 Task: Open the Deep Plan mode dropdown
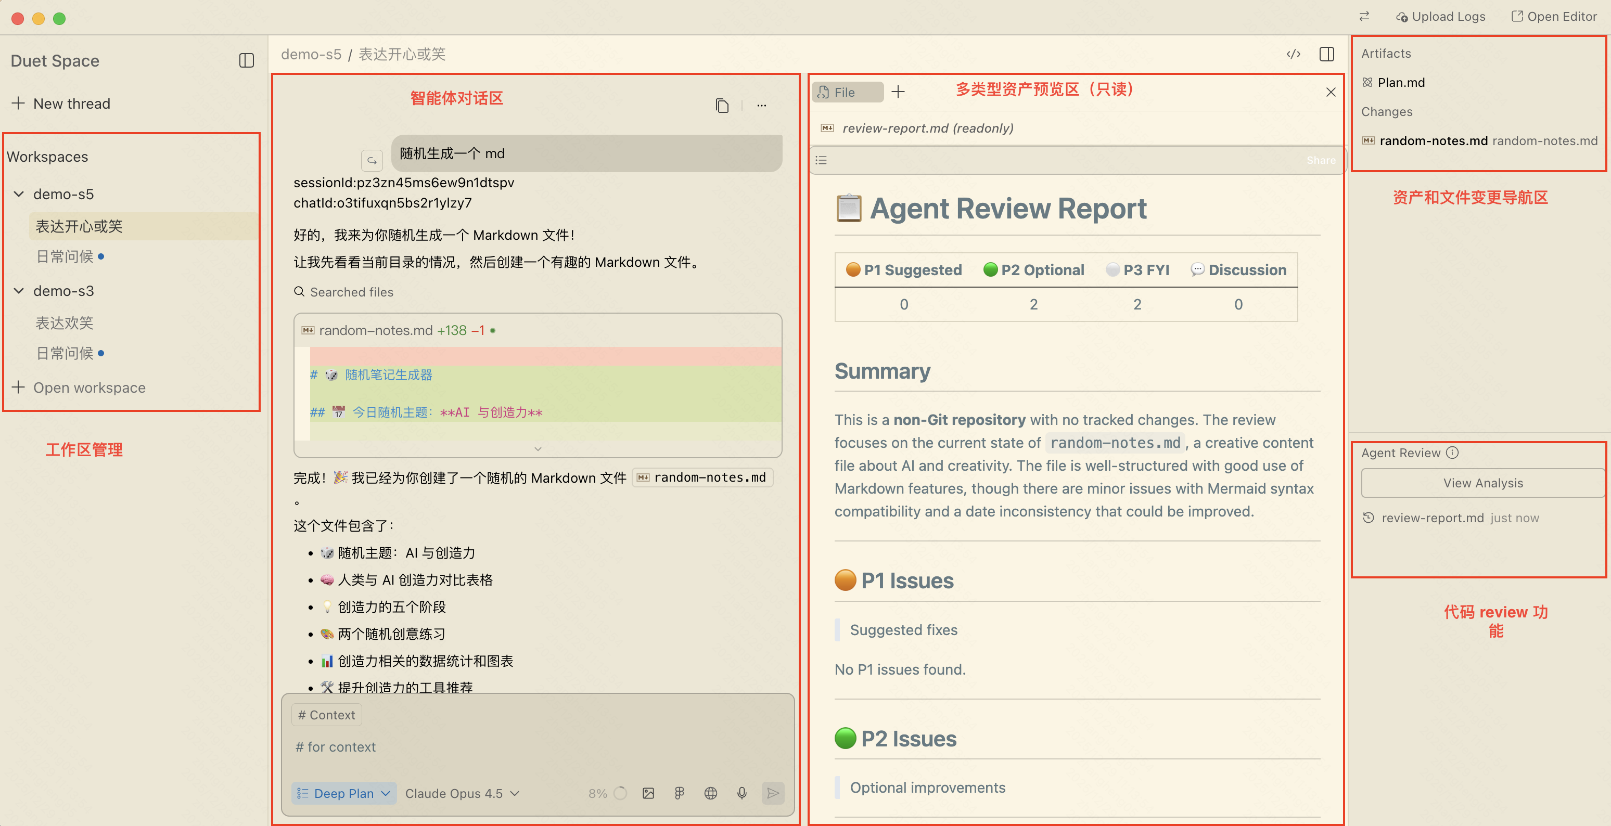(343, 793)
